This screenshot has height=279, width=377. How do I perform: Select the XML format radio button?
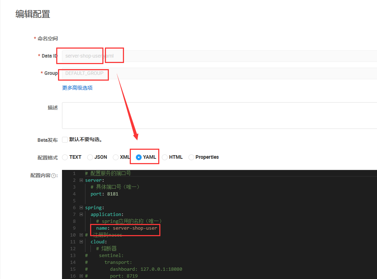coord(116,157)
